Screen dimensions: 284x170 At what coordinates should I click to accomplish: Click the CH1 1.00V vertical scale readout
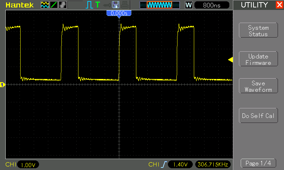[27, 165]
